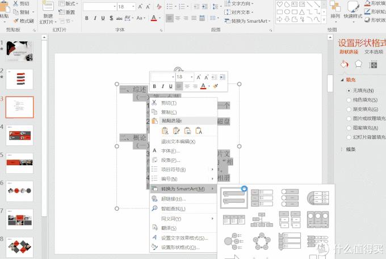
Task: Click the red font color button in ribbon
Action: 154,18
